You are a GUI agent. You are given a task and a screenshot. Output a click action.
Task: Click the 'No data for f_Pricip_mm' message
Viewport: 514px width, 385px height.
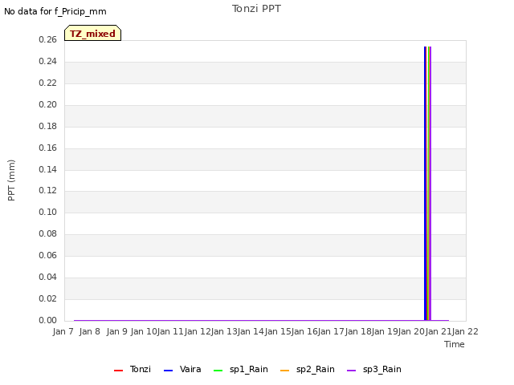[55, 11]
